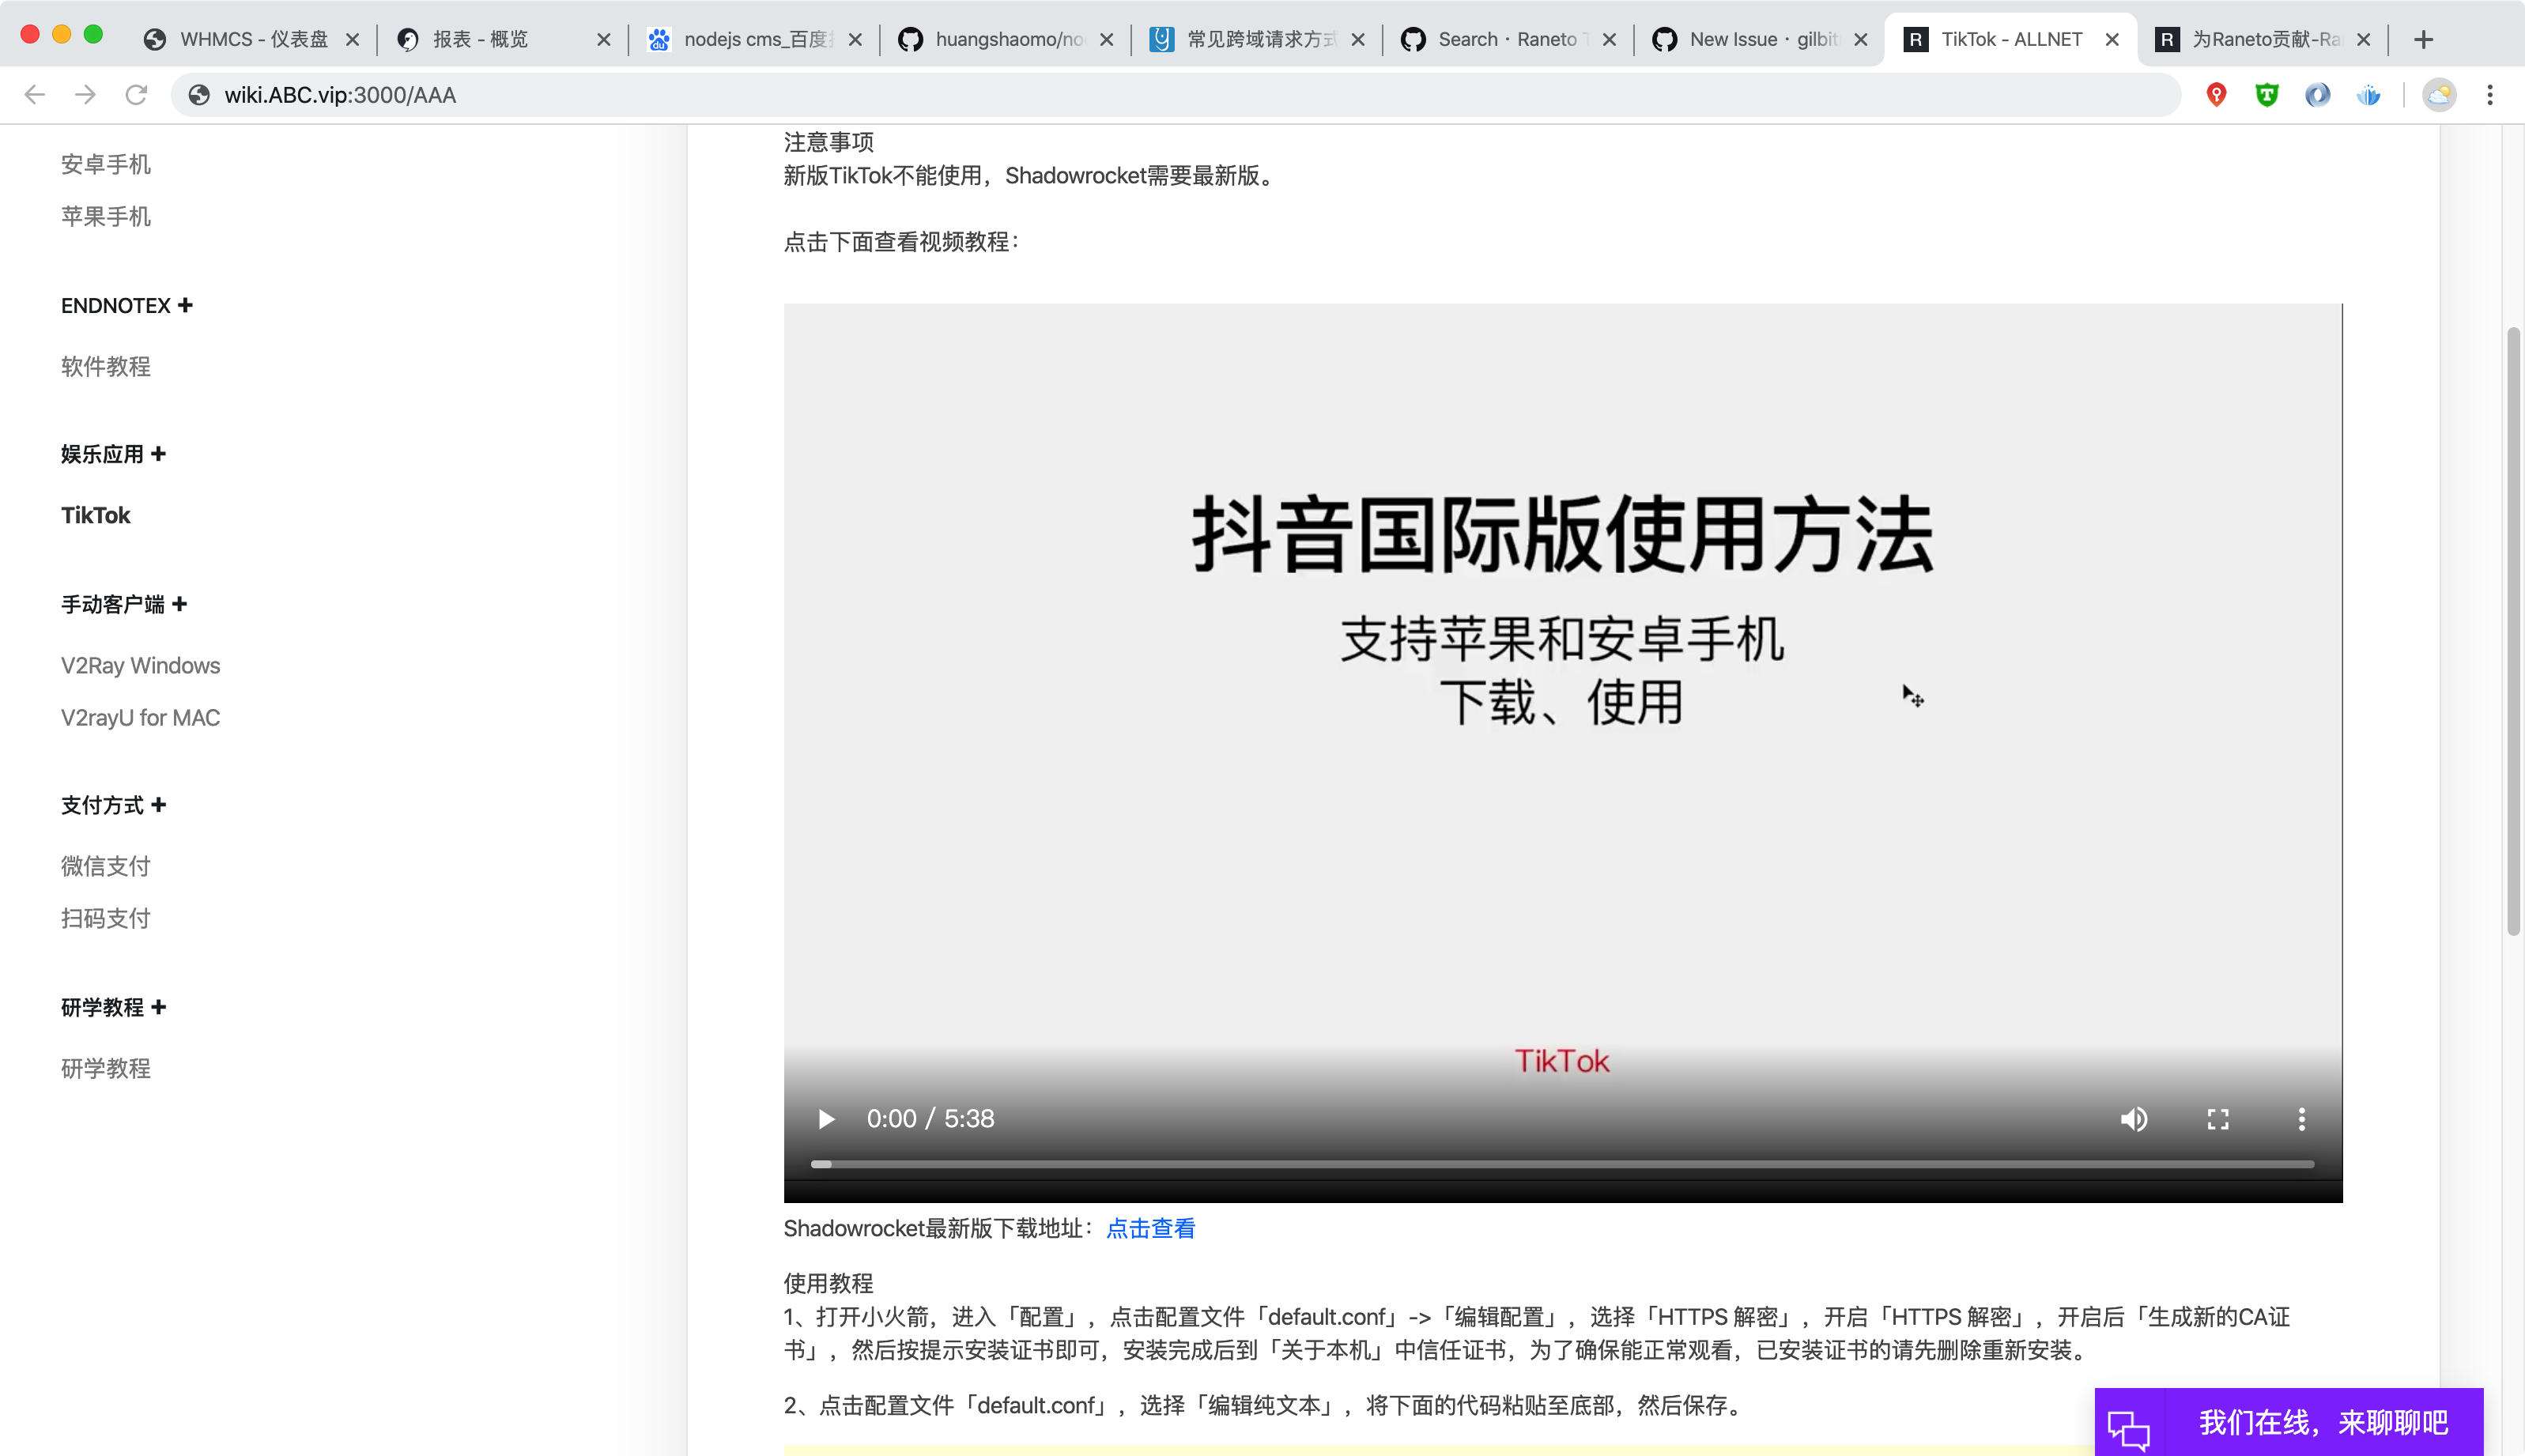The image size is (2525, 1456).
Task: Switch to the 为Raneto贡献 tab
Action: click(2263, 39)
